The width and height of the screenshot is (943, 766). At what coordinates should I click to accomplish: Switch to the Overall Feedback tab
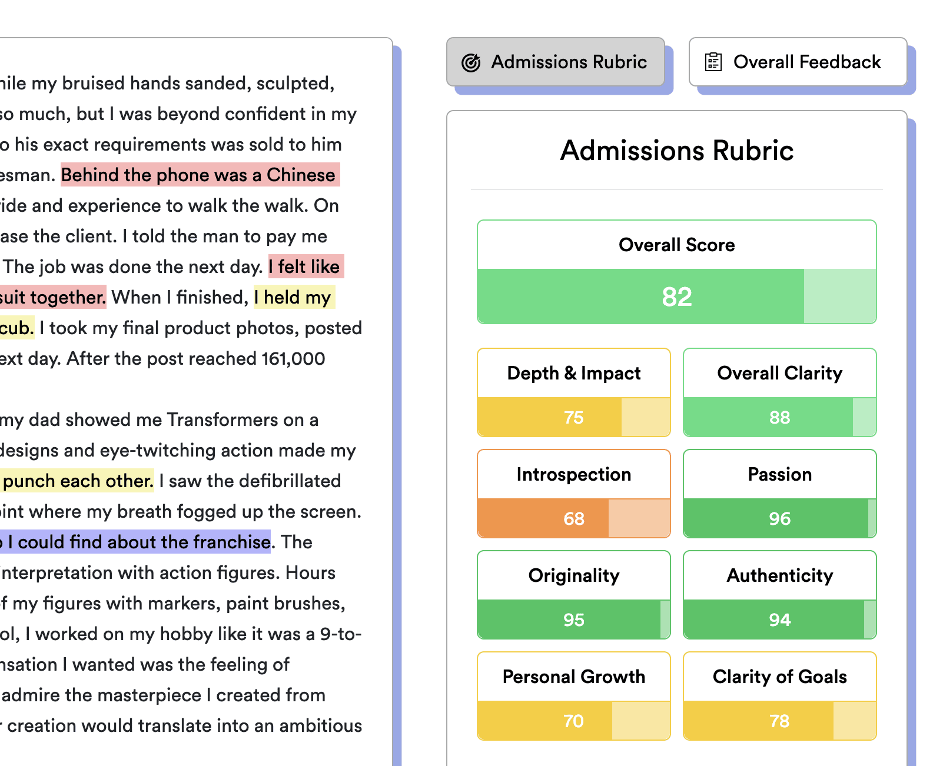point(798,62)
